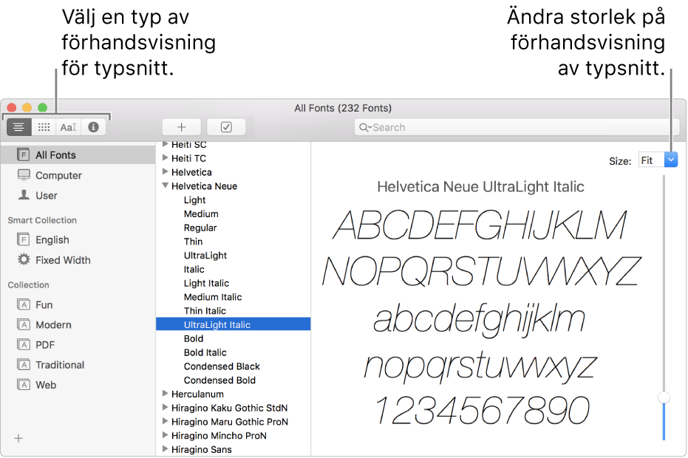
Task: Select the Italic typeface
Action: pos(194,270)
